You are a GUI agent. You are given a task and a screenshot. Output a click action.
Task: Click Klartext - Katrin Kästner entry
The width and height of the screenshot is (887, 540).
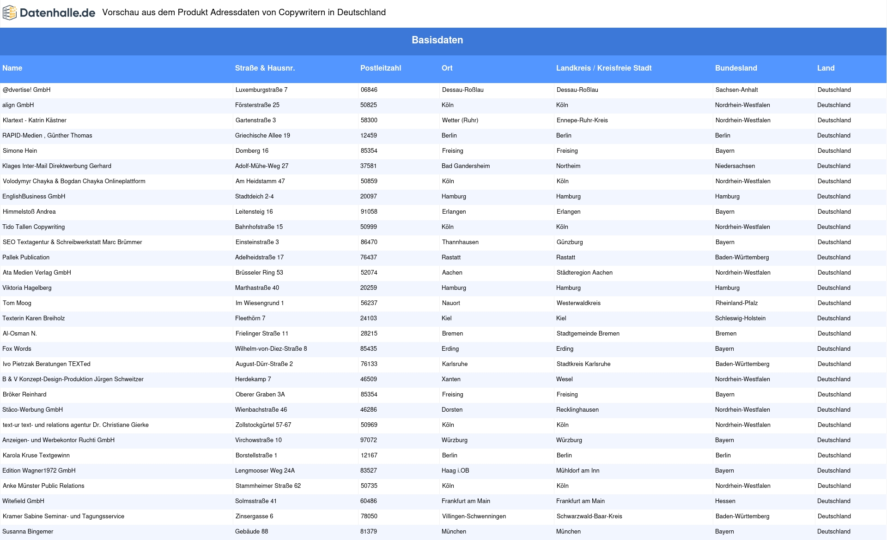pyautogui.click(x=35, y=120)
